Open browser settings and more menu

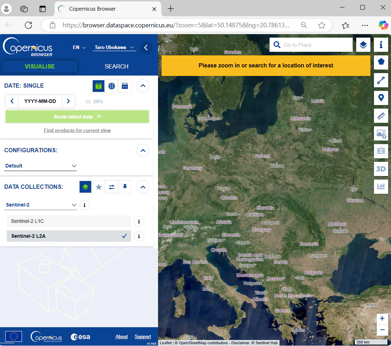pos(365,25)
